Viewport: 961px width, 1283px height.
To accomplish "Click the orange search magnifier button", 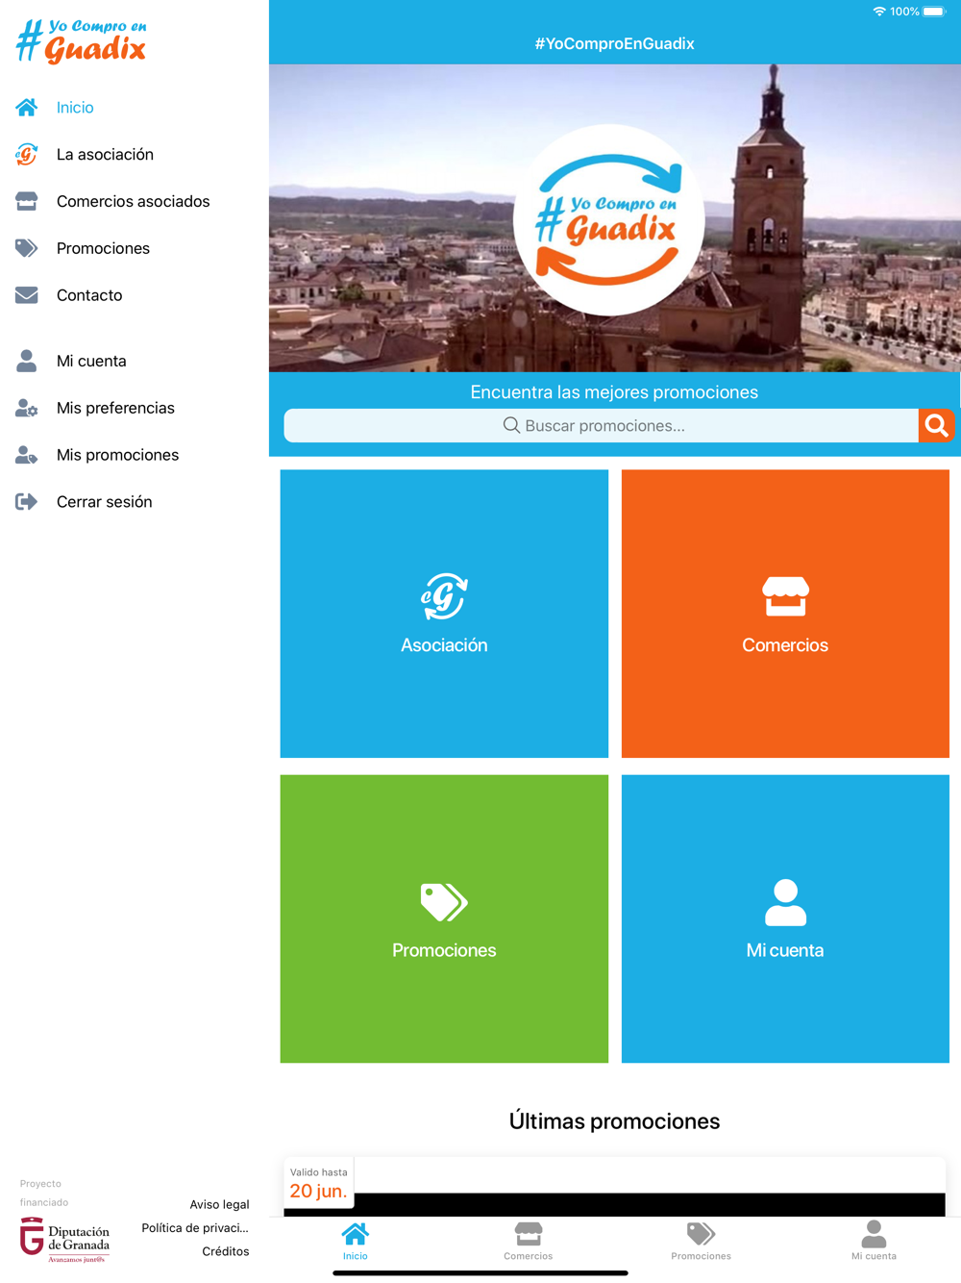I will click(936, 425).
